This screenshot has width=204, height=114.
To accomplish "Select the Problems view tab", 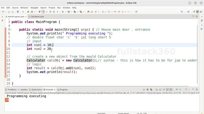I will tap(11, 90).
